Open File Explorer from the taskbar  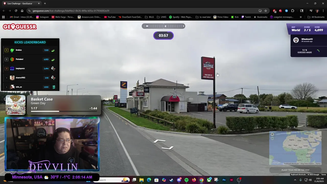click(142, 180)
